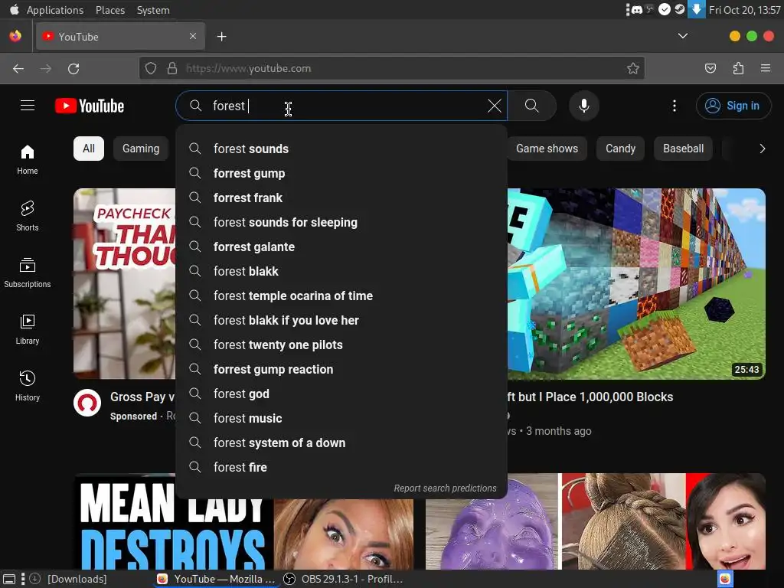Image resolution: width=784 pixels, height=588 pixels.
Task: Bookmark the page with the star icon
Action: [633, 68]
